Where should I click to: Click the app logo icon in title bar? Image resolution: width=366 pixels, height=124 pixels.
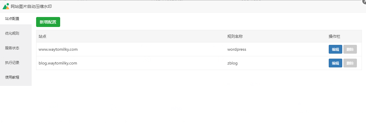pos(6,6)
